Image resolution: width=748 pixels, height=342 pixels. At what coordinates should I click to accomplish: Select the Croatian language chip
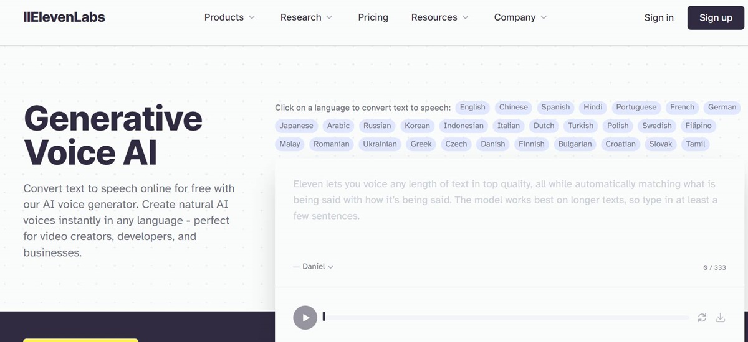pos(621,144)
